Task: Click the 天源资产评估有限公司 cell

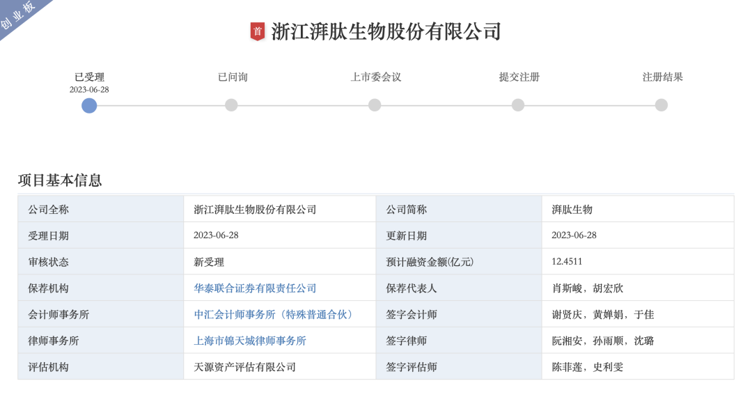Action: coord(244,367)
